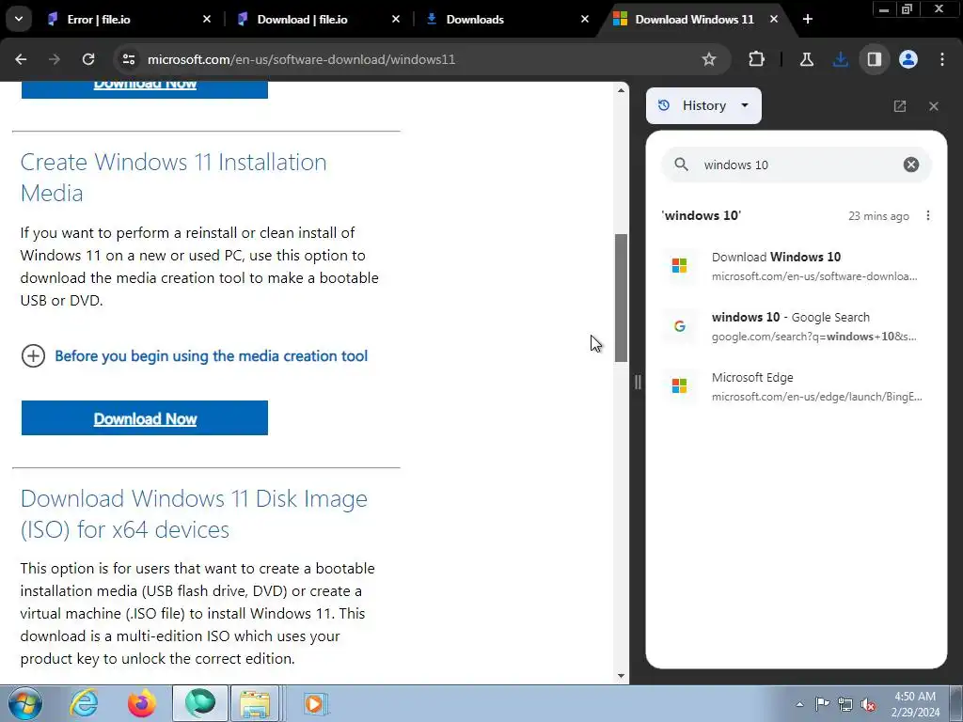The image size is (963, 722).
Task: Click 'Create Windows 11 Installation Media' heading
Action: click(x=173, y=178)
